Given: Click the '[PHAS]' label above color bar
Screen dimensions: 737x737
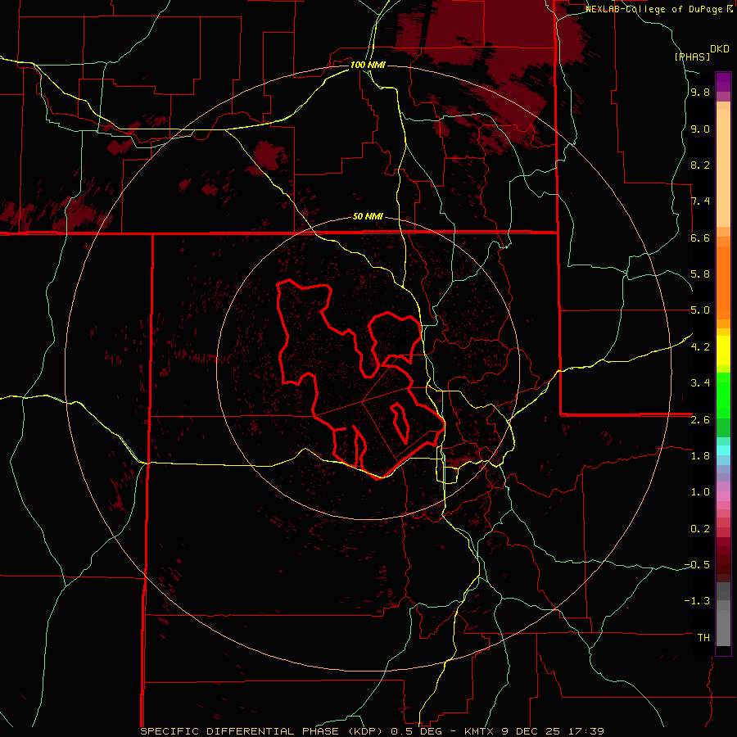Looking at the screenshot, I should pos(692,57).
